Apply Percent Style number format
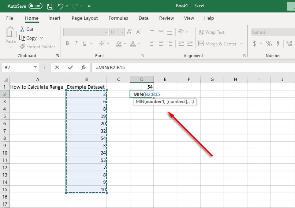Image resolution: width=295 pixels, height=208 pixels. click(269, 44)
